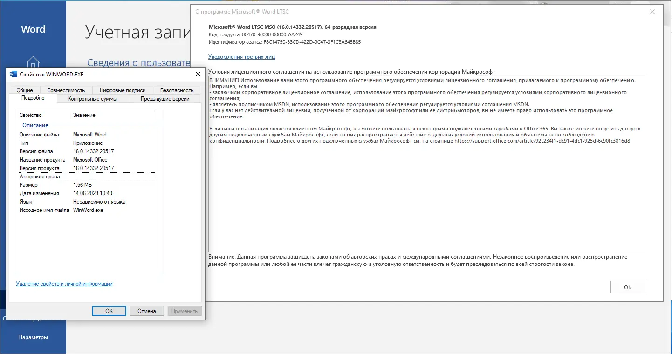
Task: Click the Microsoft Office product name value
Action: point(90,160)
